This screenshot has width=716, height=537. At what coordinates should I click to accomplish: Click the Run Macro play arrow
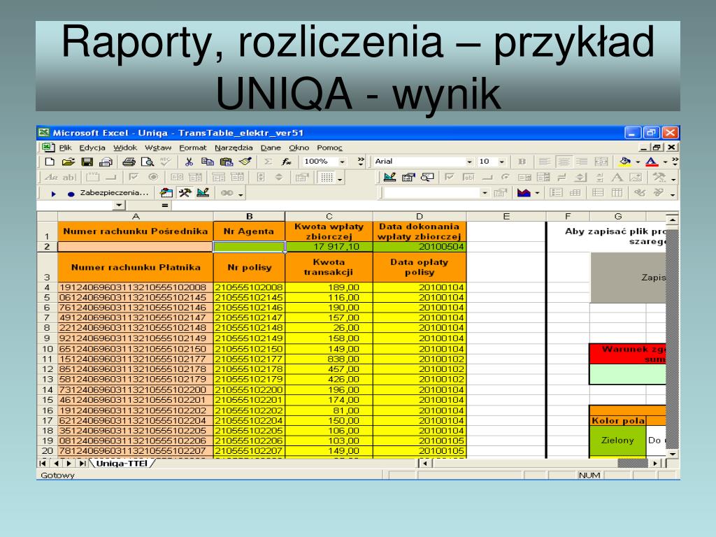[53, 194]
